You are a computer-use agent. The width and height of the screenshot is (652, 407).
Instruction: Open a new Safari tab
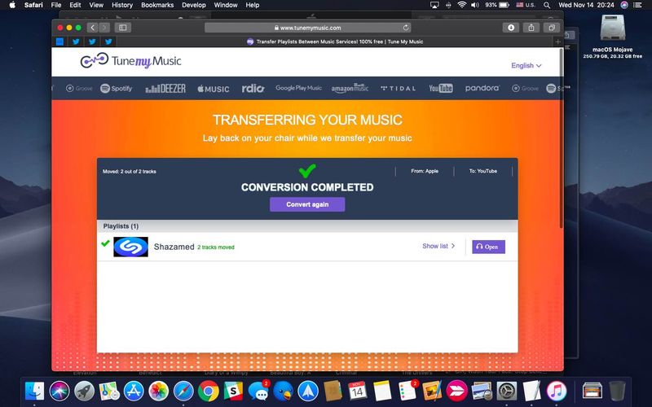coord(557,42)
